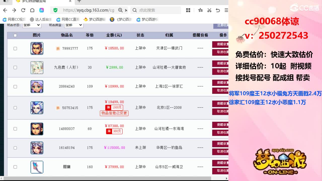Expand the 物品状态 dropdown

(31, 25)
